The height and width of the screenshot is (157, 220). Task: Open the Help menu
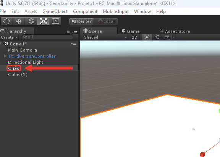(161, 11)
